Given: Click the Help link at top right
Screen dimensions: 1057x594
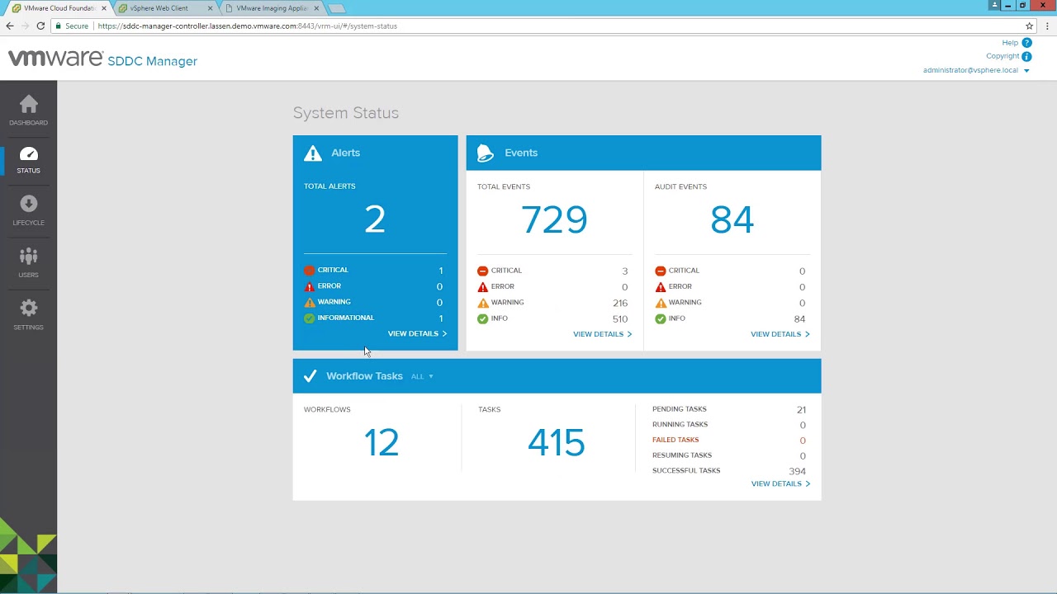Looking at the screenshot, I should [1010, 43].
